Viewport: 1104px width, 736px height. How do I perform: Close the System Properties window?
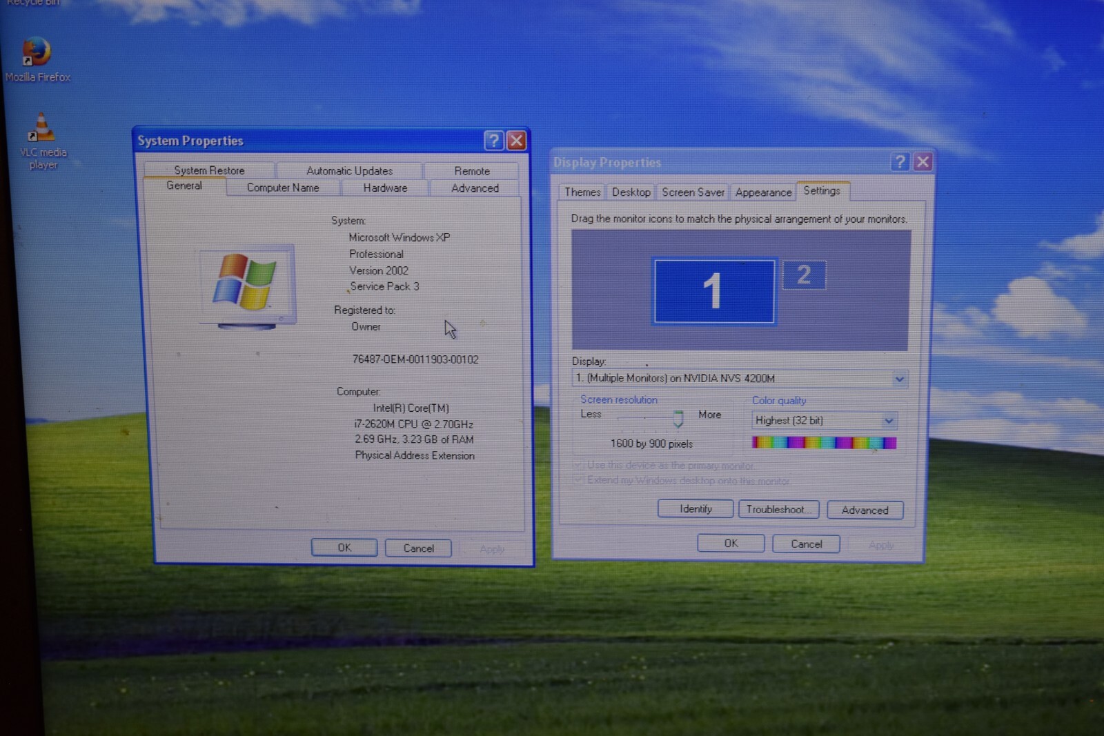tap(516, 141)
